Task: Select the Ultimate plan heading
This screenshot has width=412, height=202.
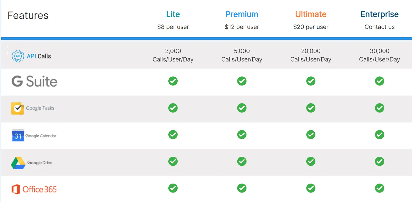Action: click(311, 14)
